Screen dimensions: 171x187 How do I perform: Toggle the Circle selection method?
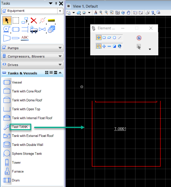114,38
